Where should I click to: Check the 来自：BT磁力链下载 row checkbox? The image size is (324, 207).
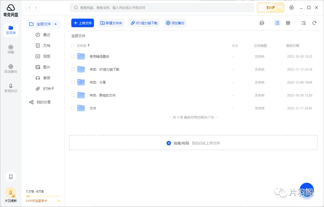(x=73, y=69)
